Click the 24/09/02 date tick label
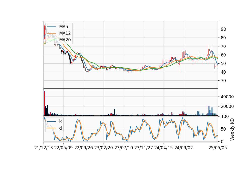 point(184,148)
